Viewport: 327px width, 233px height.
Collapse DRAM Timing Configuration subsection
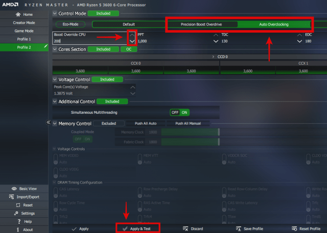pyautogui.click(x=55, y=183)
